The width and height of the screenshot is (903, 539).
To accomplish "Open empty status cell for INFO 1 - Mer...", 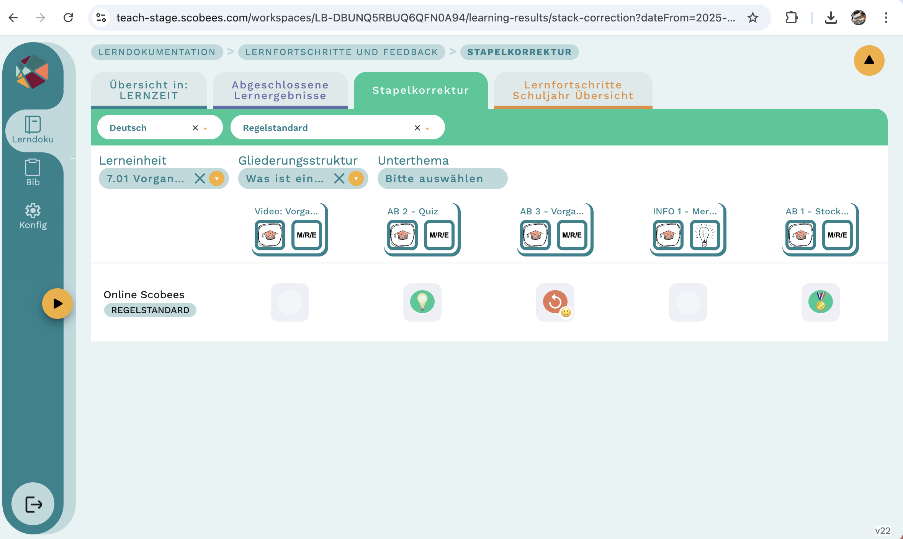I will [688, 302].
